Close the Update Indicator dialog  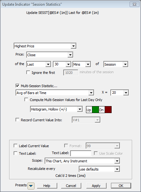coord(134,4)
